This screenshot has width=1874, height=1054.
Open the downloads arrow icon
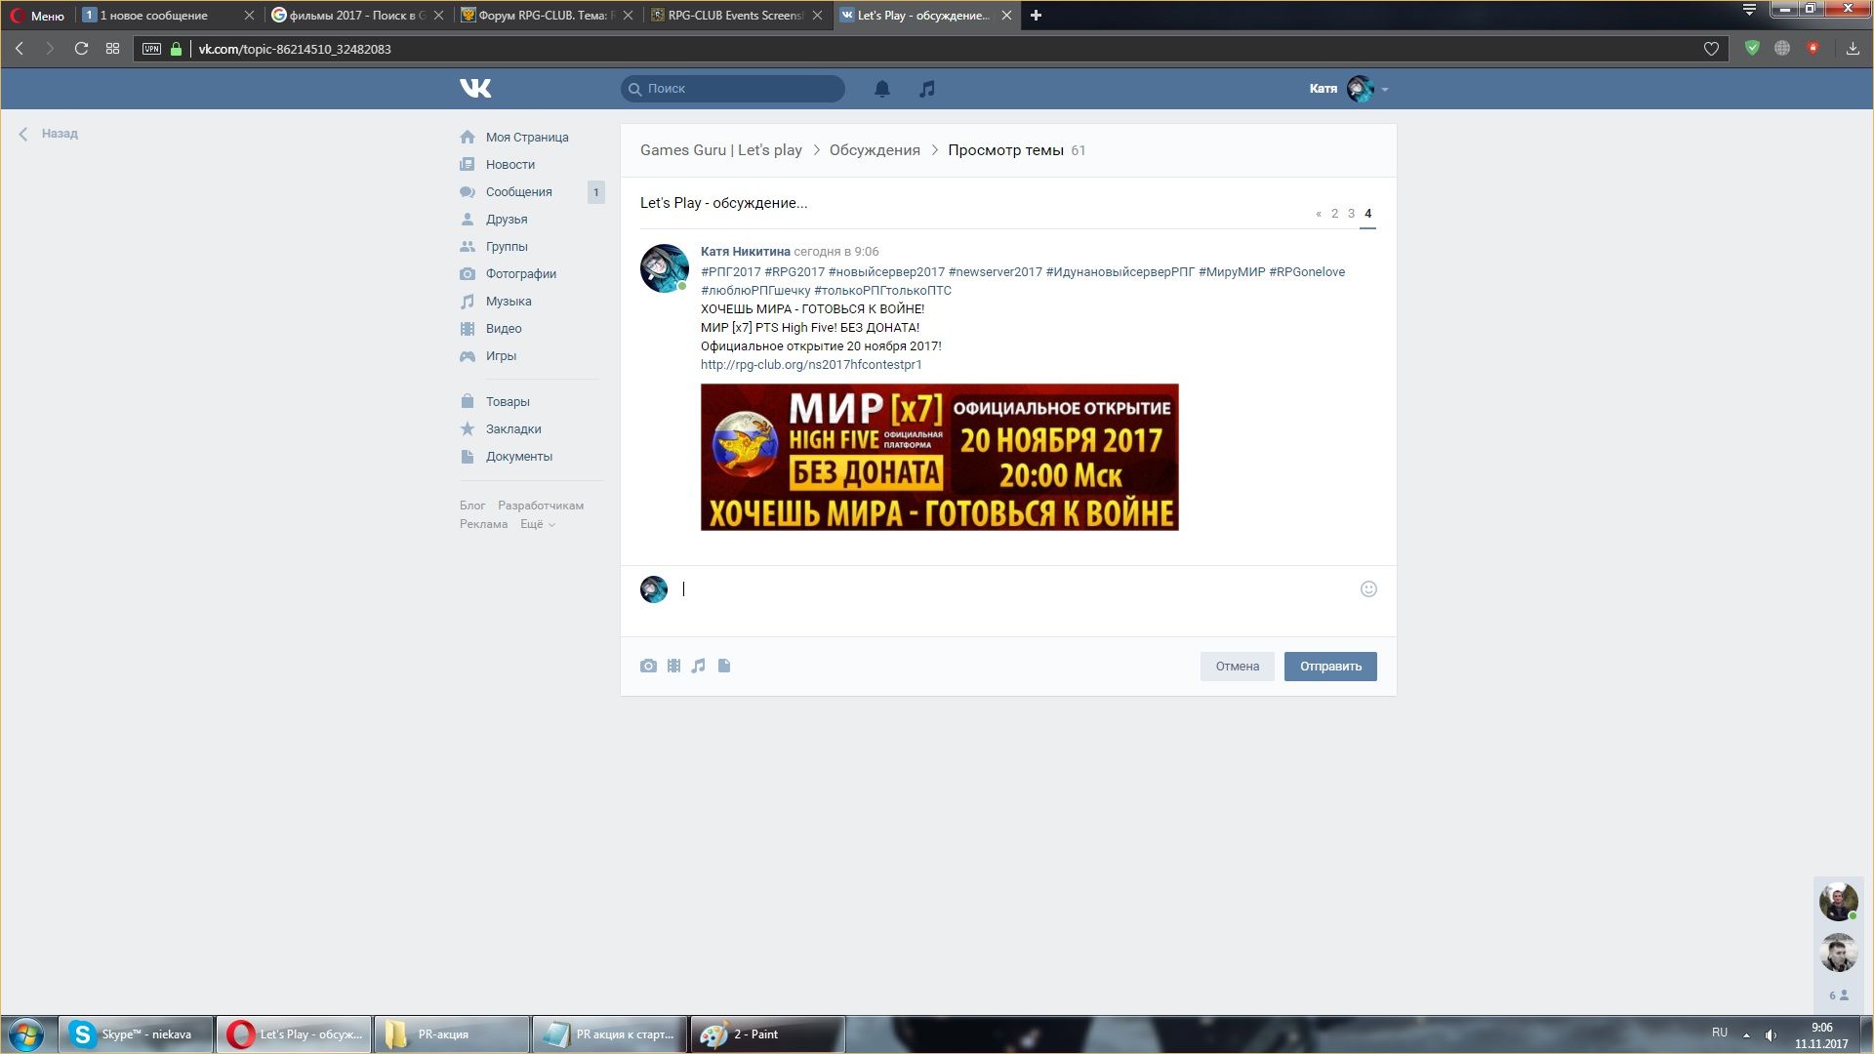[x=1853, y=48]
